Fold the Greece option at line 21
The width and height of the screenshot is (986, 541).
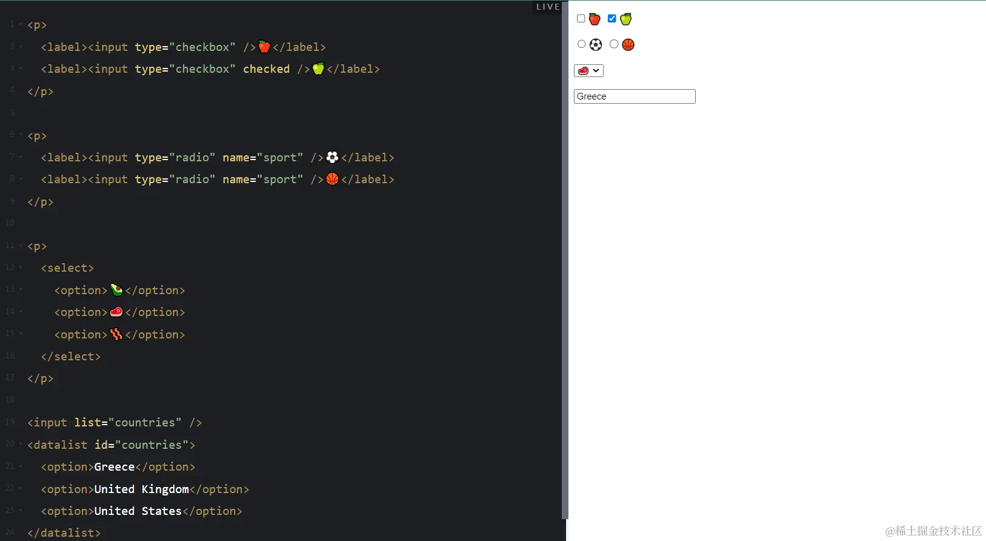point(21,466)
